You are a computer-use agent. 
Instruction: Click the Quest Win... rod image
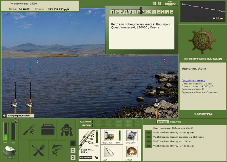pos(87,139)
